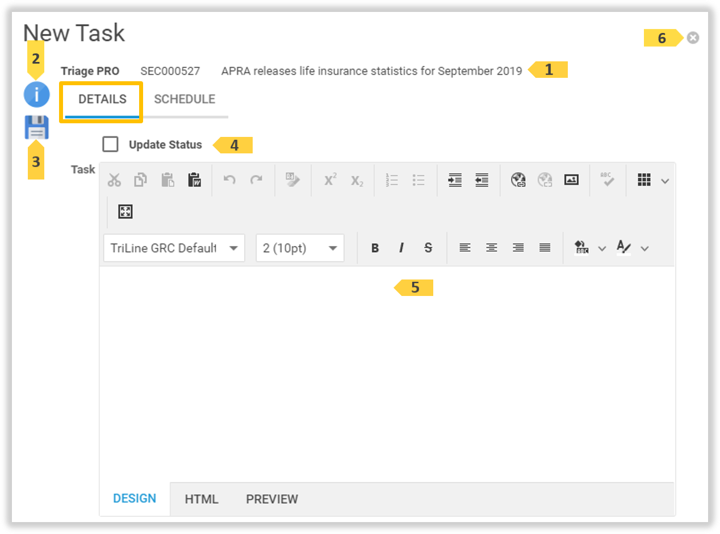Screen dimensions: 720x534
Task: Insert an image into the task description
Action: 571,180
